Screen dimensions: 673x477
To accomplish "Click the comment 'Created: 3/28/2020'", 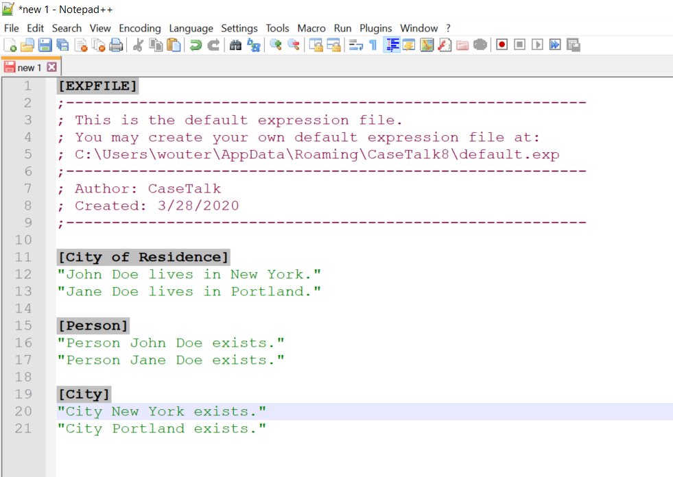I will [156, 206].
